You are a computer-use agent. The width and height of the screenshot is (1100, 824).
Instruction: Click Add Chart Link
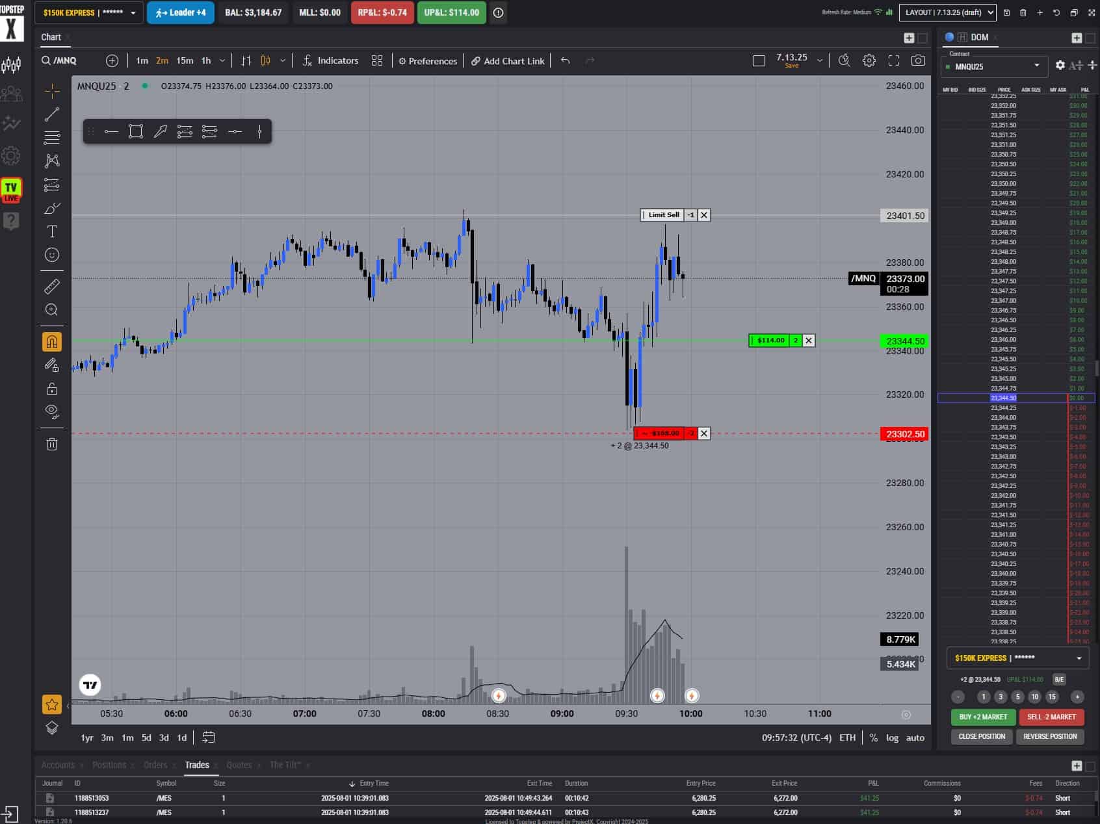click(508, 60)
